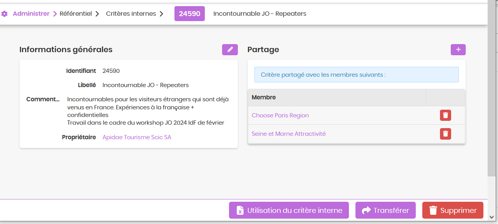Screen dimensions: 498x224
Task: Click the gear icon beside Administrer
Action: click(5, 14)
